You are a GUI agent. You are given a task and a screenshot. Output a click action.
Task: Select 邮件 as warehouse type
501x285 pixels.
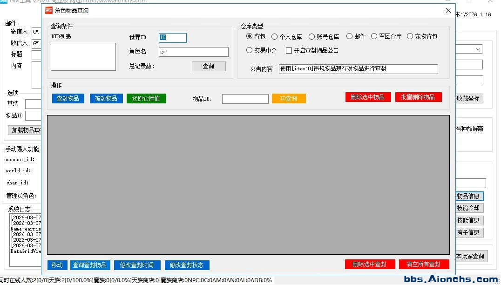click(350, 36)
